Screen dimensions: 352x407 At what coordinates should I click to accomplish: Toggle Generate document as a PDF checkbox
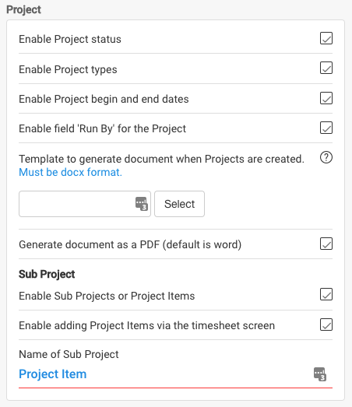[x=326, y=244]
